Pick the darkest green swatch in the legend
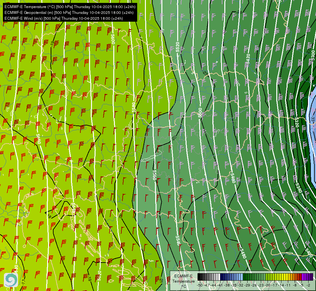Image resolution: width=316 pixels, height=291 pixels. click(244, 277)
